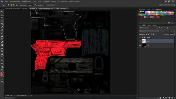The width and height of the screenshot is (176, 99).
Task: Choose subtract from selection mode
Action: tap(14, 5)
